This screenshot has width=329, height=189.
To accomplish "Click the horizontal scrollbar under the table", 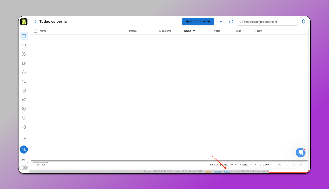I will pyautogui.click(x=170, y=161).
